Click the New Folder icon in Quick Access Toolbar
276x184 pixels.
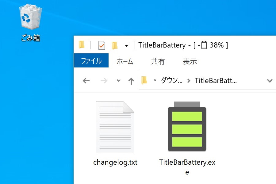click(x=114, y=45)
